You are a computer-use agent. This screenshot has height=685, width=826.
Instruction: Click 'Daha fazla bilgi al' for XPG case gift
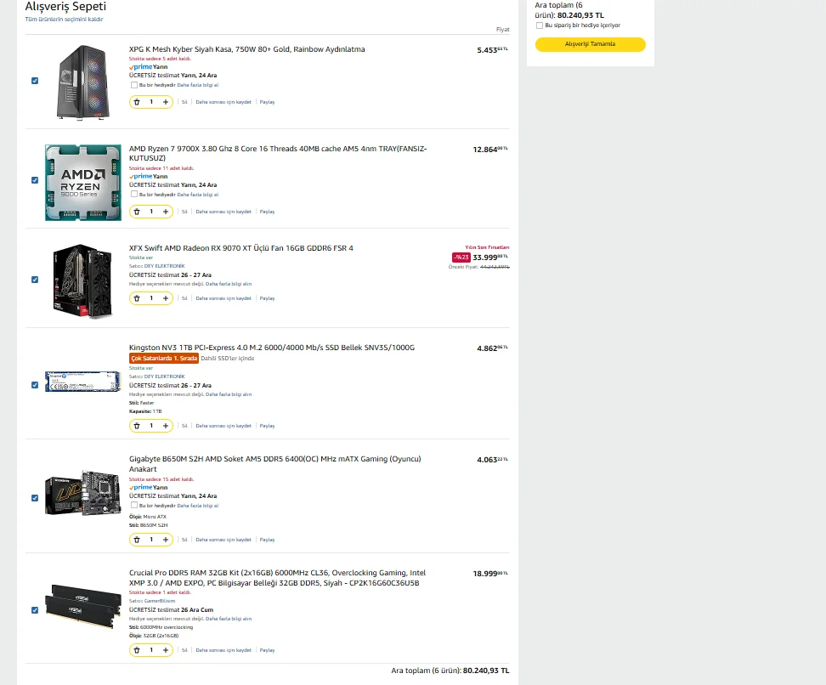(x=197, y=85)
